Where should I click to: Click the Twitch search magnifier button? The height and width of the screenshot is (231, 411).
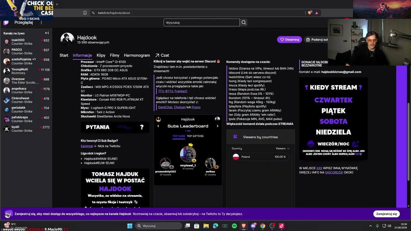(x=244, y=22)
